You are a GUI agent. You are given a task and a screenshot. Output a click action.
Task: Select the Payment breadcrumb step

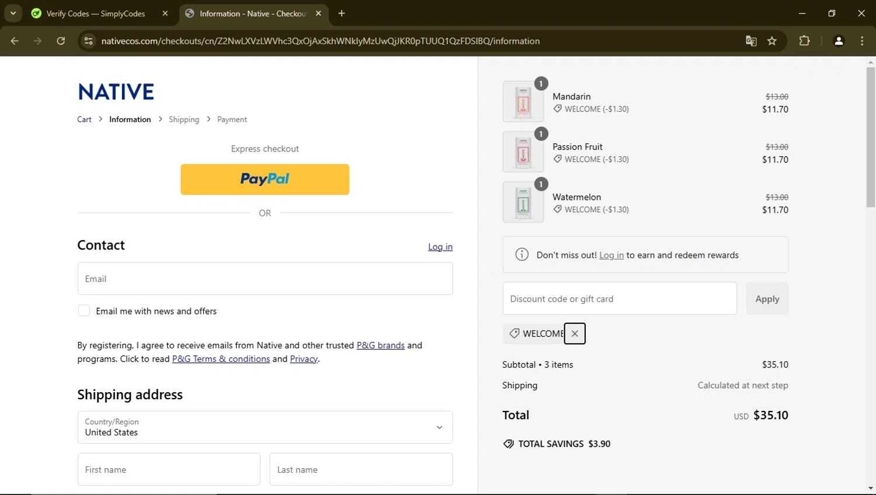[232, 119]
